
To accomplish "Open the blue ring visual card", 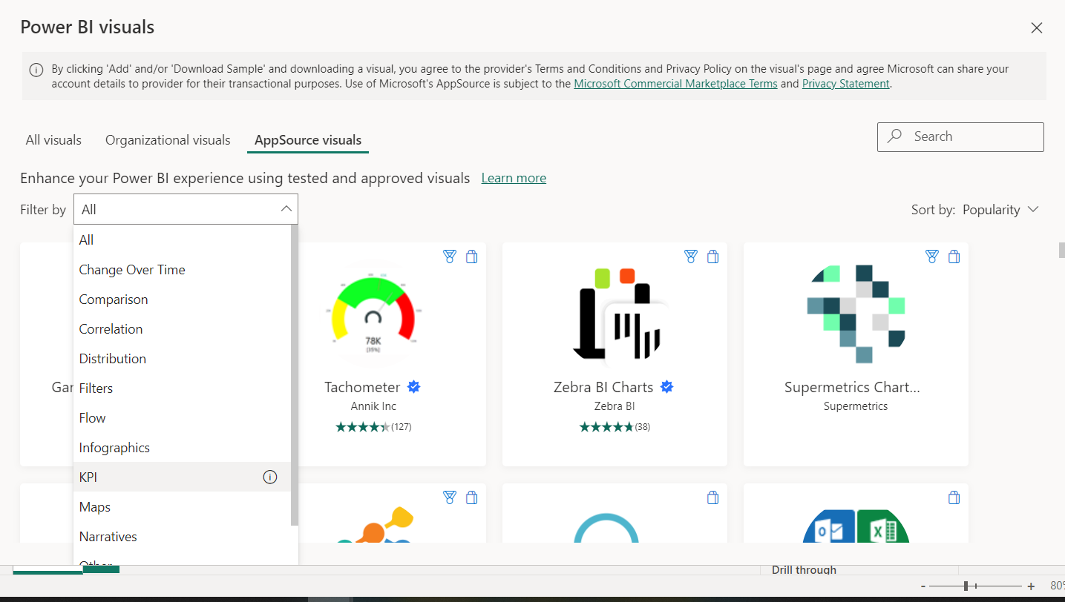I will pos(615,513).
